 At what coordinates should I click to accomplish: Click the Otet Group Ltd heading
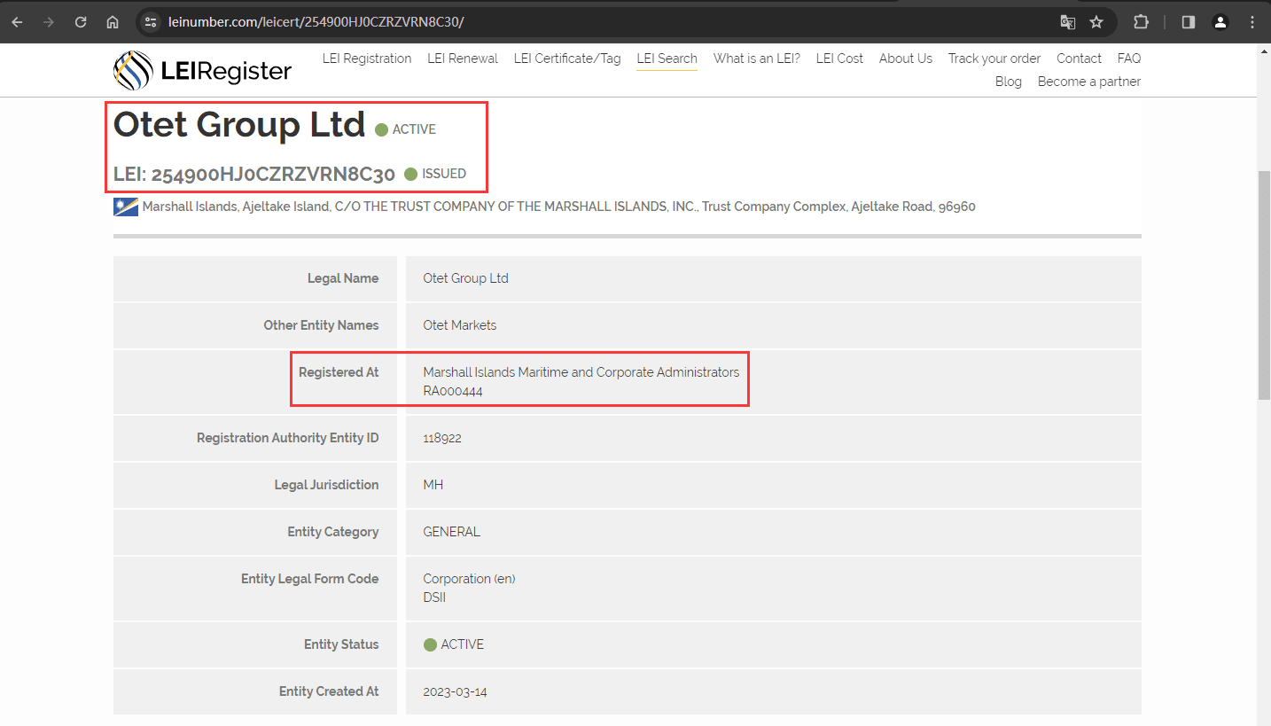click(239, 124)
